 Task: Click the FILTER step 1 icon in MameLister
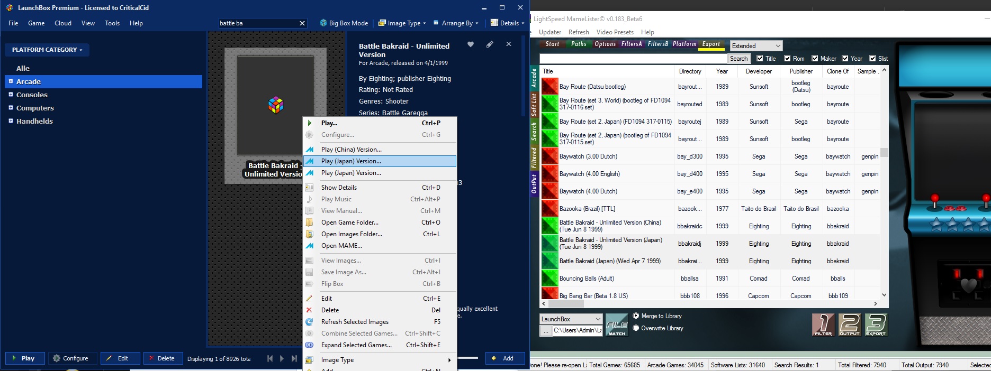(x=823, y=324)
